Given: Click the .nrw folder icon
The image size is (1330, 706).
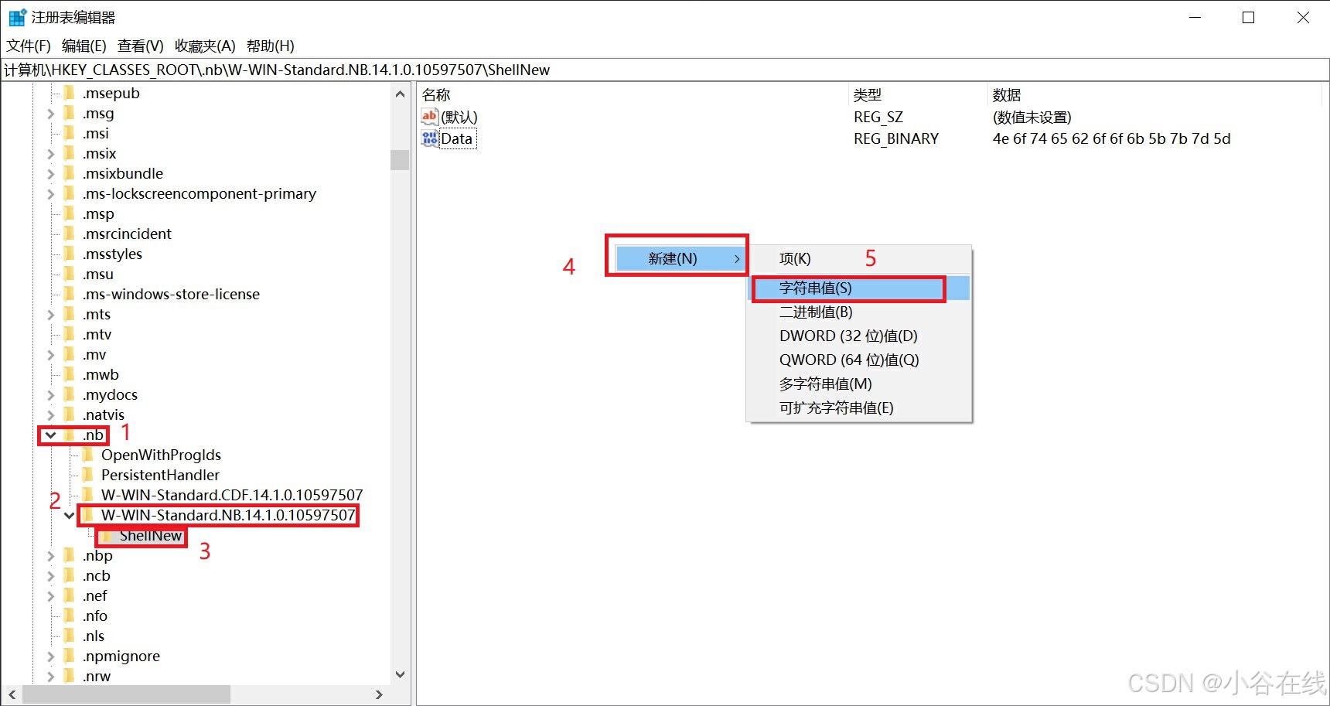Looking at the screenshot, I should [x=70, y=676].
